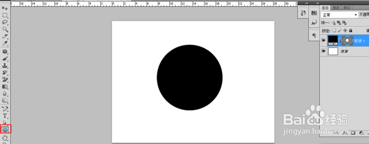Toggle lock all padlock
This screenshot has width=369, height=144.
(x=351, y=30)
